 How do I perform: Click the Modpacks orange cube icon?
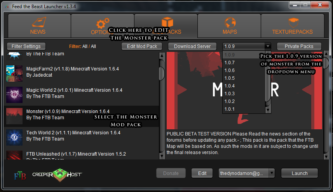click(167, 22)
